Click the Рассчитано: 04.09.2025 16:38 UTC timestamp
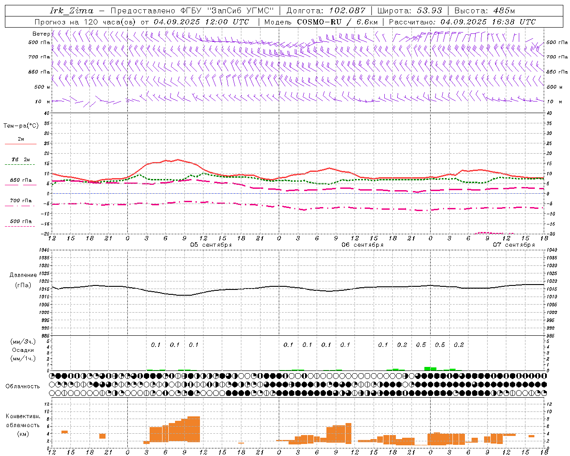 463,22
